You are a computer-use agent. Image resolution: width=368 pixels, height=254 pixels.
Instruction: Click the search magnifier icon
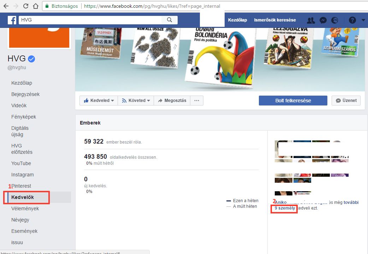pyautogui.click(x=170, y=20)
